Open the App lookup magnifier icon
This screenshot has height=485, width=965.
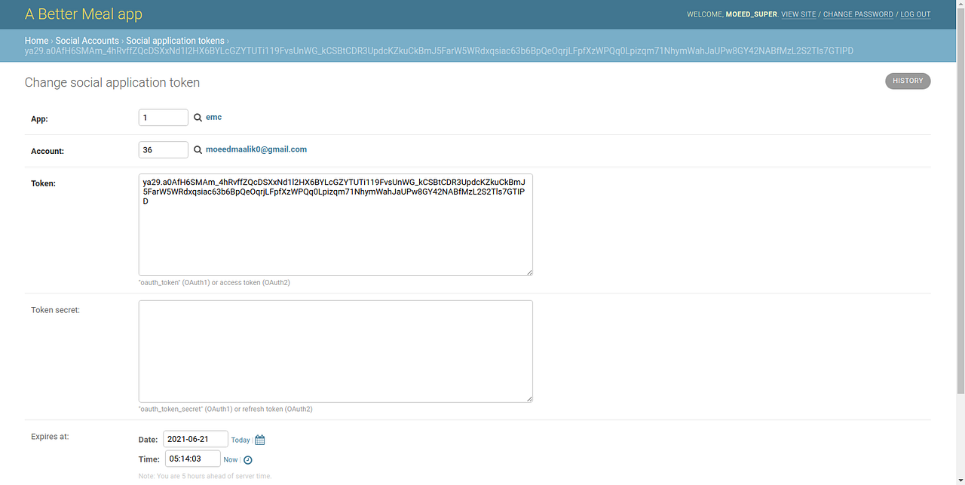(x=198, y=117)
